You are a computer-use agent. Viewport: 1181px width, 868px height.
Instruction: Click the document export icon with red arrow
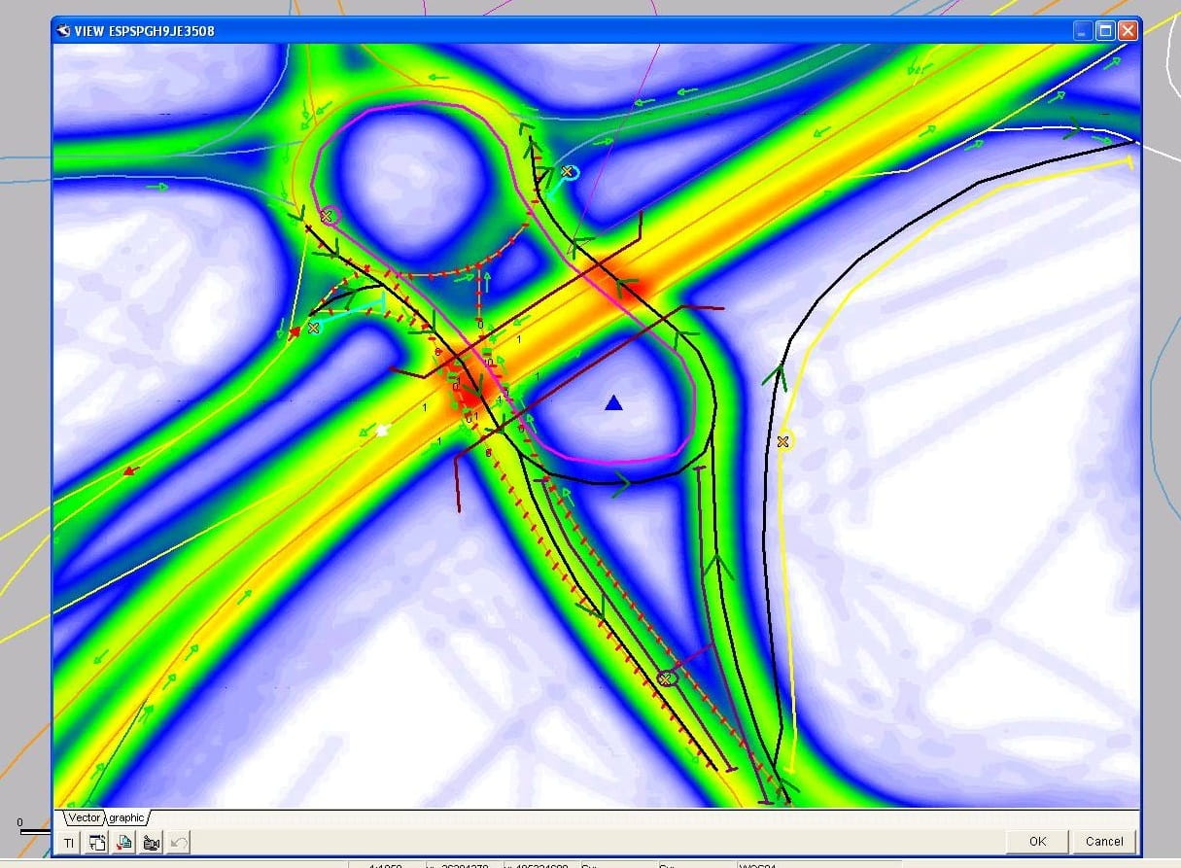(x=124, y=843)
